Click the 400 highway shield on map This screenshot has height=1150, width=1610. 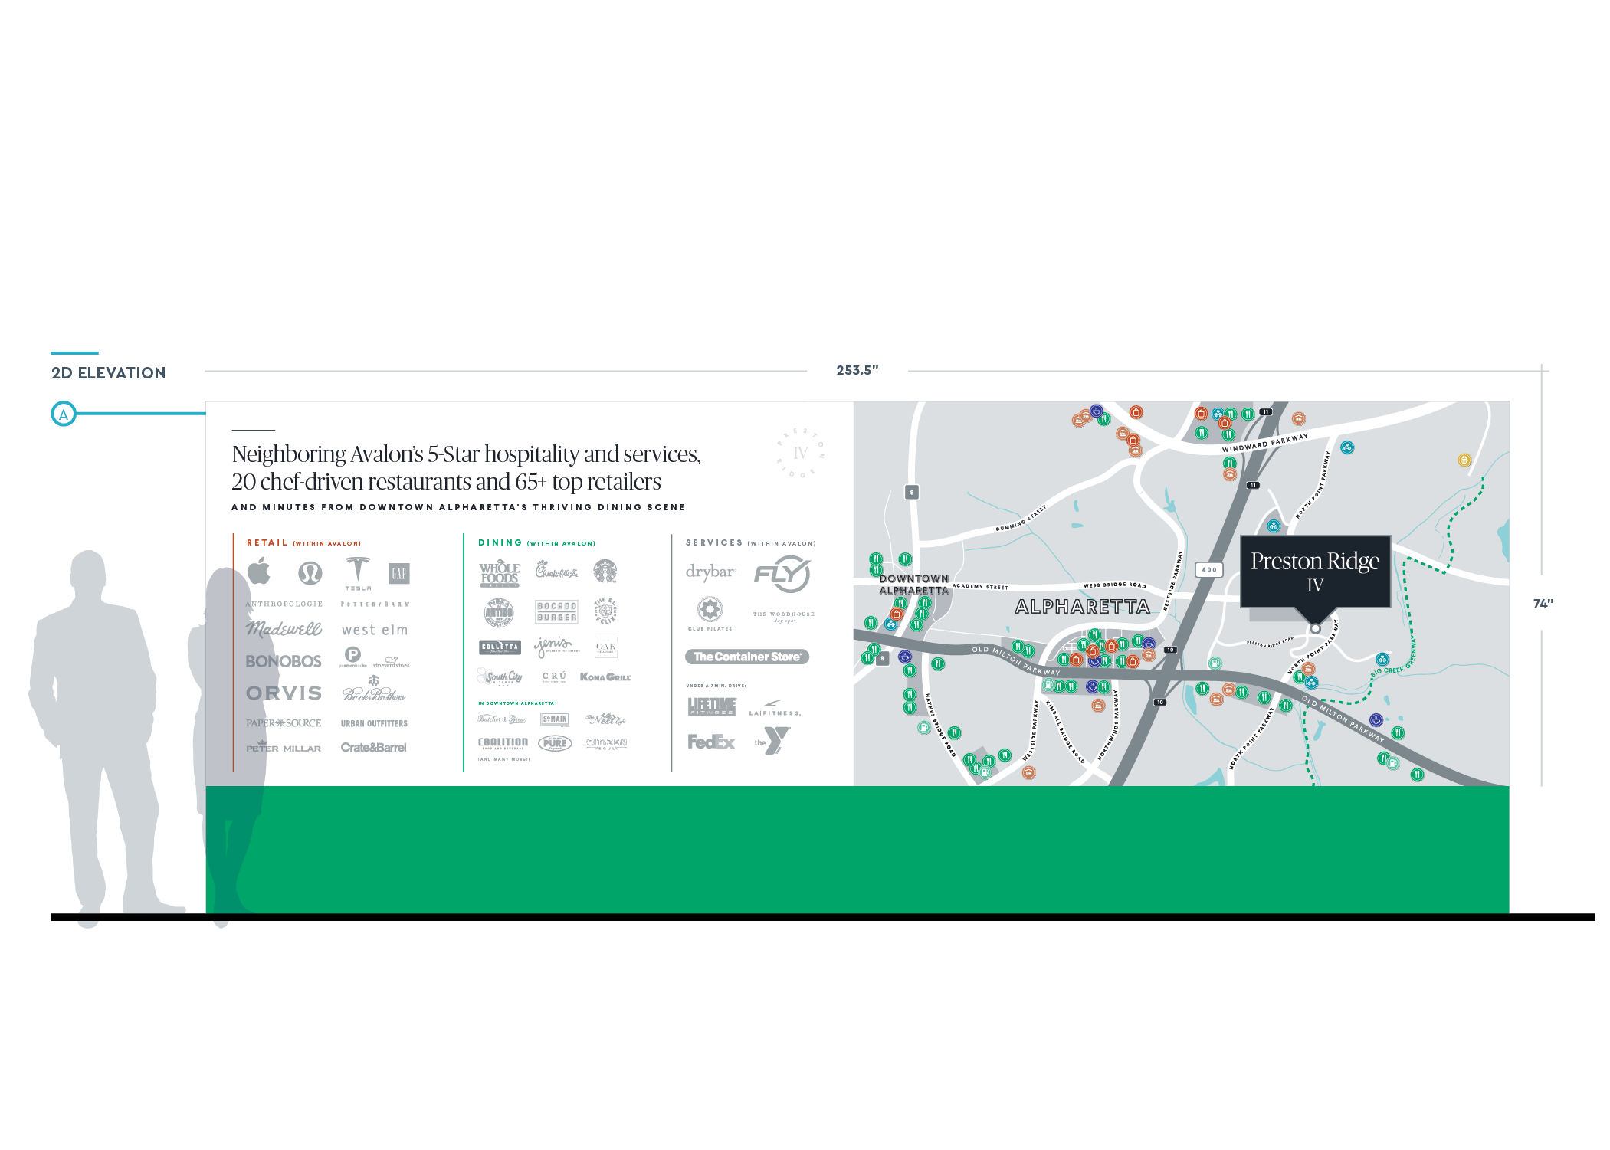pyautogui.click(x=1208, y=570)
